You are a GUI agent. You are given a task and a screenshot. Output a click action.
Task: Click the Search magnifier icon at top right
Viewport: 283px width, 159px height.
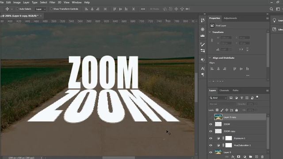coord(271,9)
